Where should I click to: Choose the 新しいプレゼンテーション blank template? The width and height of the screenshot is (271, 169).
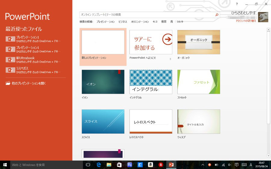click(x=103, y=42)
